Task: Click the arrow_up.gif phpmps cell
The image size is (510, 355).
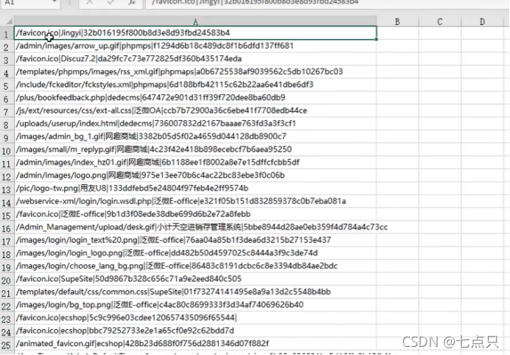Action: tap(195, 46)
